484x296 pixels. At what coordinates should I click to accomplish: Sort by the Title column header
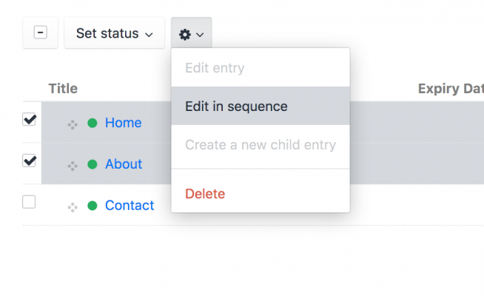point(63,89)
